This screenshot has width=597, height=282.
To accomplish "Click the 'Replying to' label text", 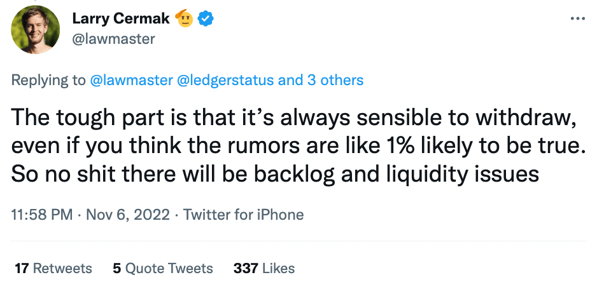I will 48,80.
